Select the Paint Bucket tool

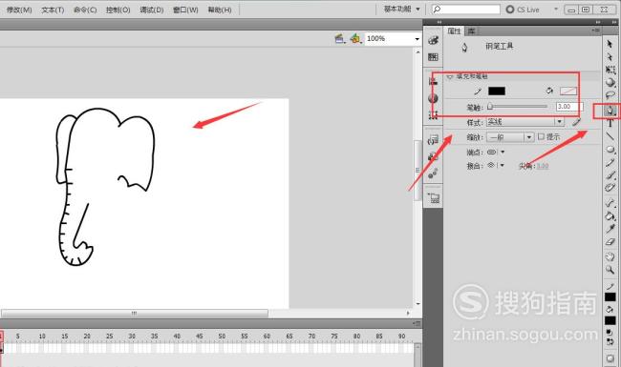[x=610, y=216]
